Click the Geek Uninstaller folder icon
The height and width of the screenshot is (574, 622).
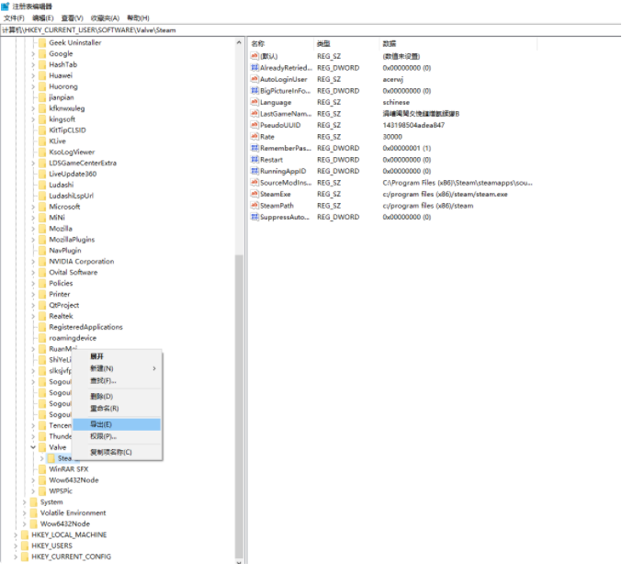pos(42,42)
